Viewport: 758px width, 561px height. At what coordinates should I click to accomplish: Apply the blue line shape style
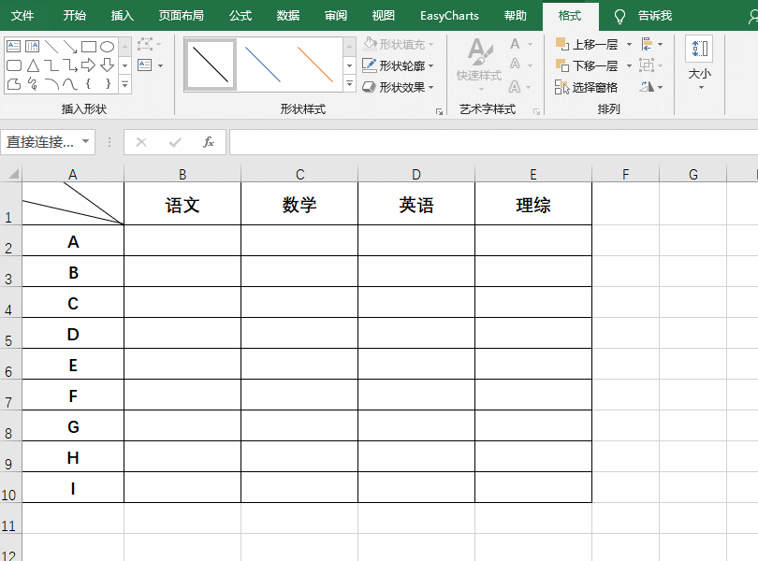(x=263, y=65)
